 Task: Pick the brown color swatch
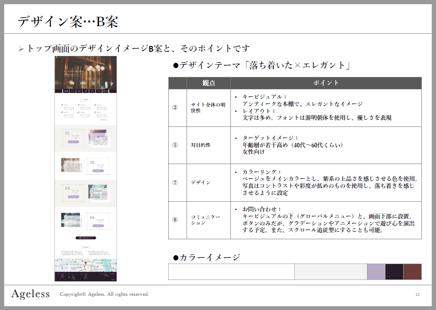412,272
